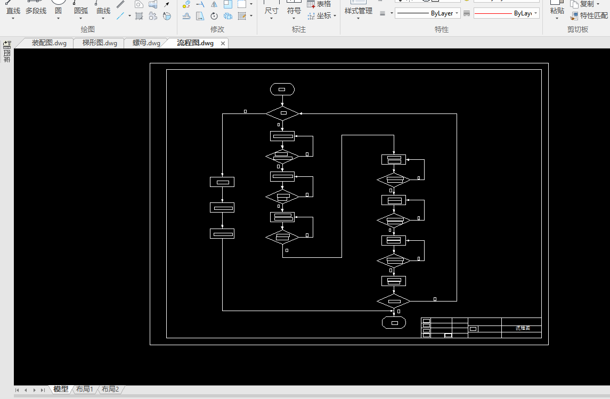This screenshot has width=610, height=399.
Task: Click the 3D box copy icon in 修改
Action: pos(228,16)
